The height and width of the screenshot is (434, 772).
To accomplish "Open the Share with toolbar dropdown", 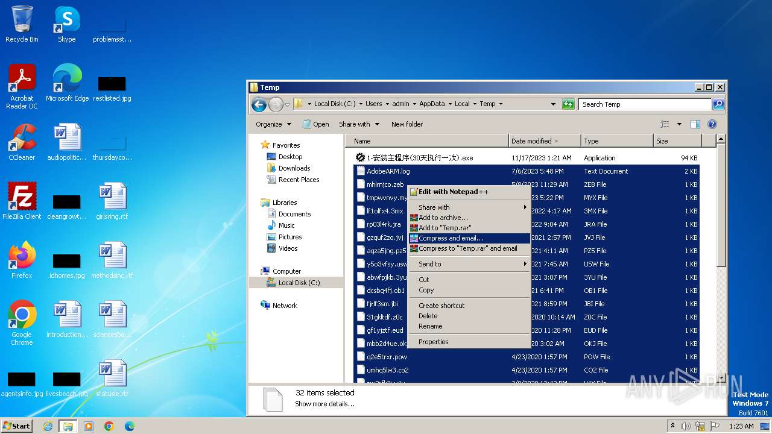I will coord(359,124).
